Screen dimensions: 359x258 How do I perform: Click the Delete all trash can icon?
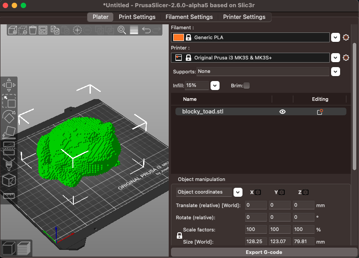(x=33, y=30)
